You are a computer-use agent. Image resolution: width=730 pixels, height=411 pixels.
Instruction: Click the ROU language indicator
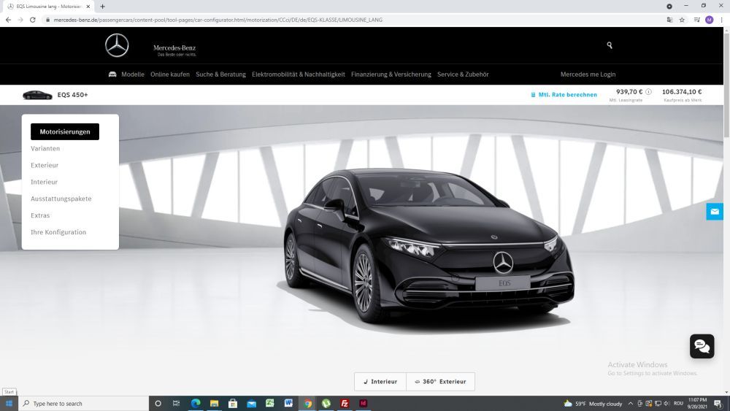[678, 404]
